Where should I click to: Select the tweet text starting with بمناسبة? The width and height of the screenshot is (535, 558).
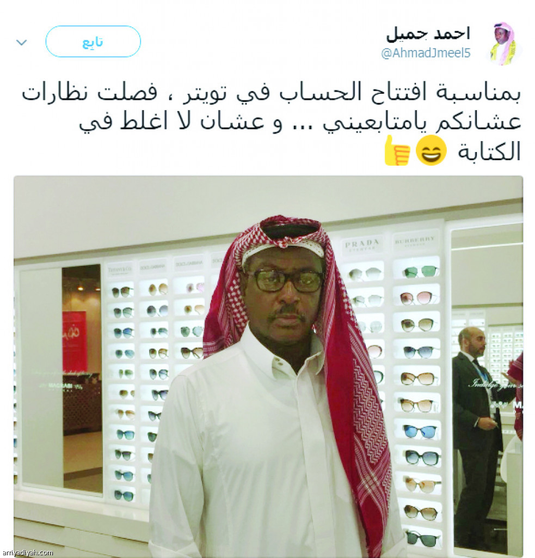point(271,122)
